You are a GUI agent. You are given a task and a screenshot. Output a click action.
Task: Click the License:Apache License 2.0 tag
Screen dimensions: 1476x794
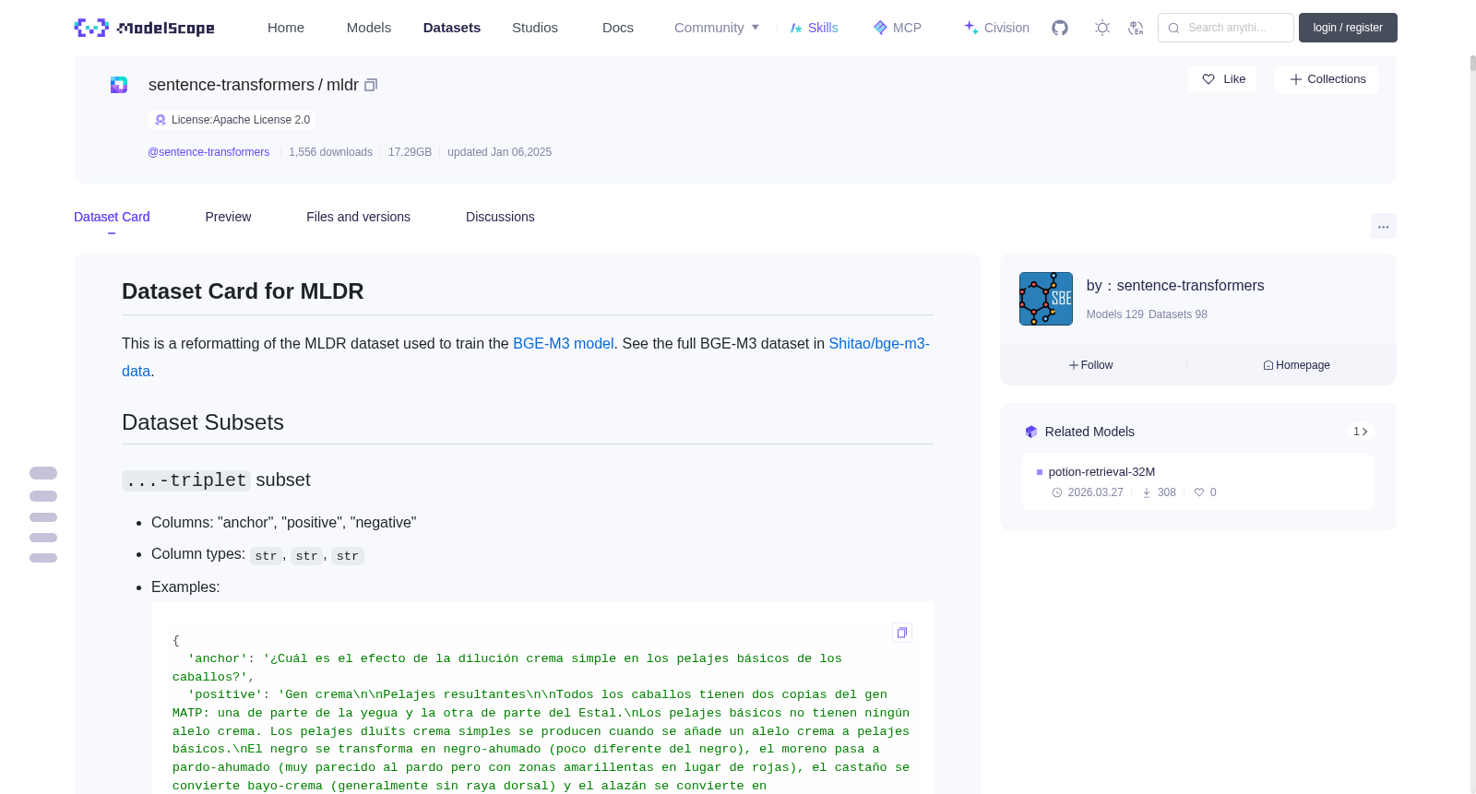pos(232,120)
